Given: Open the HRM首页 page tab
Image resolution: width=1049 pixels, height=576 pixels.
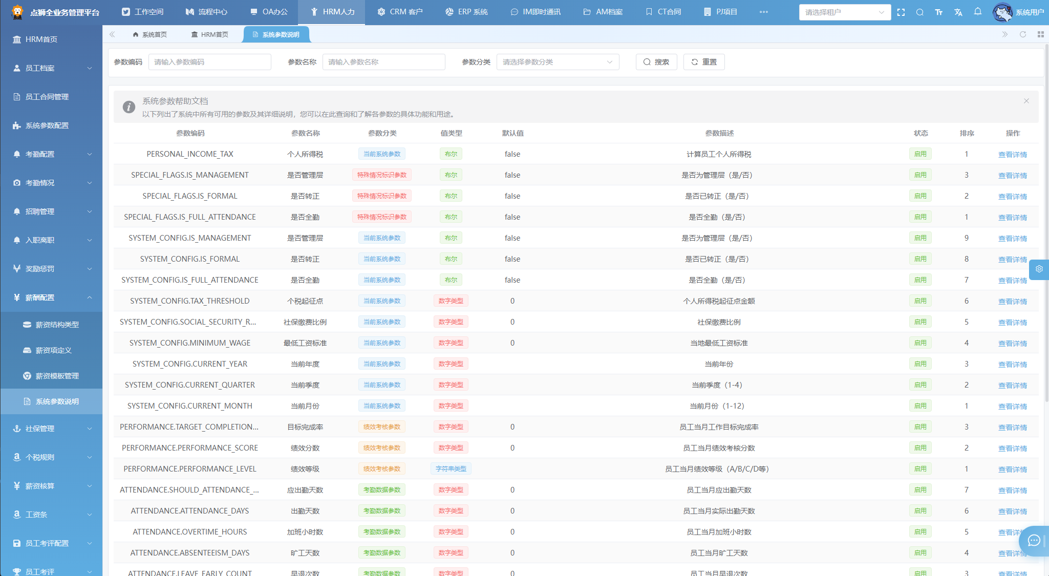Looking at the screenshot, I should click(x=210, y=34).
